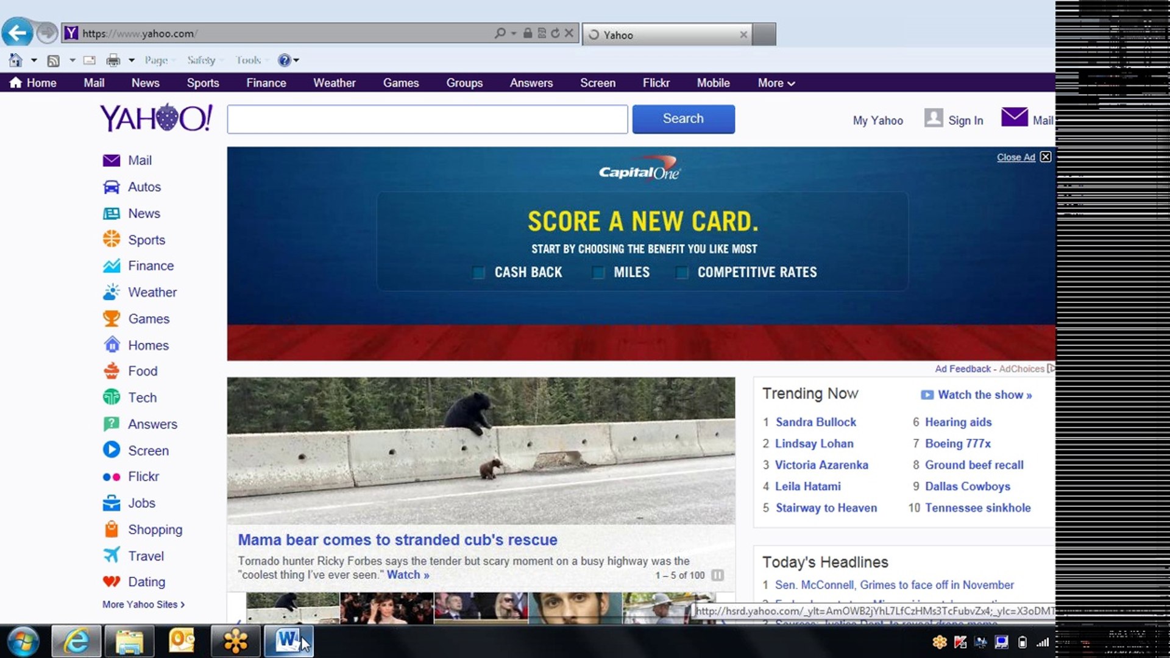Expand the More dropdown in purple nav bar
The width and height of the screenshot is (1170, 658).
pyautogui.click(x=776, y=83)
